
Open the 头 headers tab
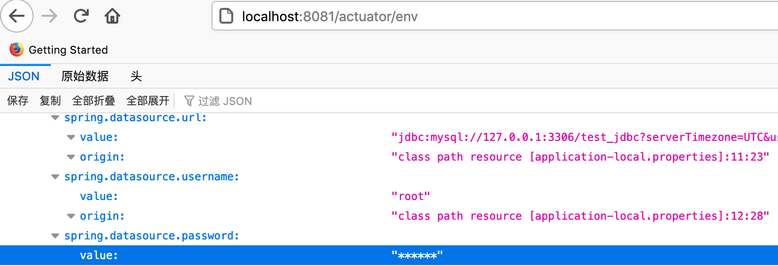(136, 76)
